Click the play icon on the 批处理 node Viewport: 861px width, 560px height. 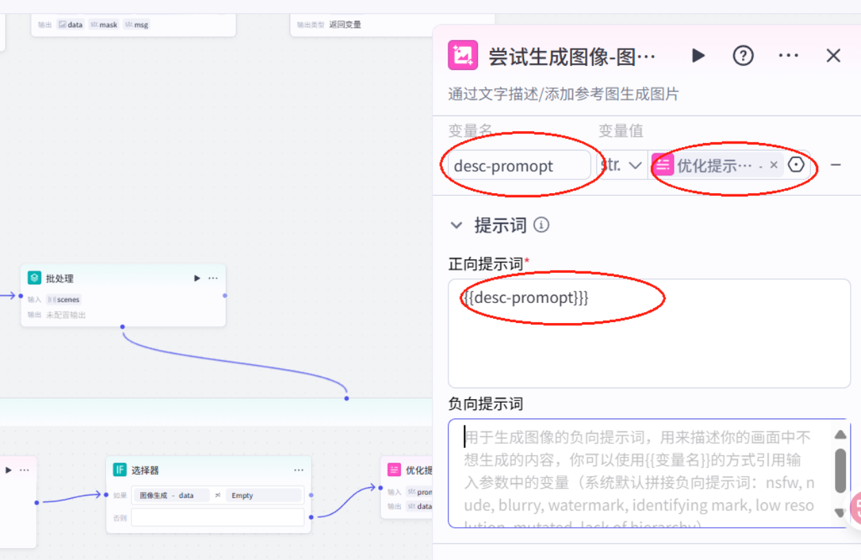[x=196, y=278]
